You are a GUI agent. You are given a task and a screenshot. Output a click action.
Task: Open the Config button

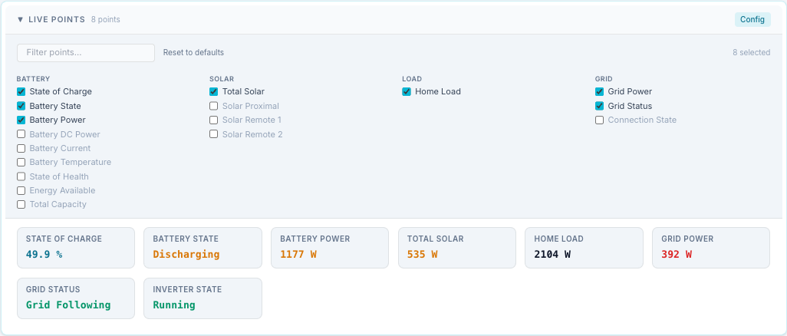pos(752,20)
